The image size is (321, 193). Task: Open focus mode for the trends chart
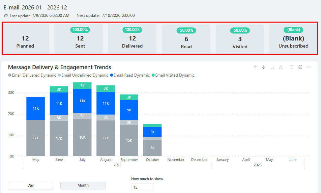tap(300, 67)
